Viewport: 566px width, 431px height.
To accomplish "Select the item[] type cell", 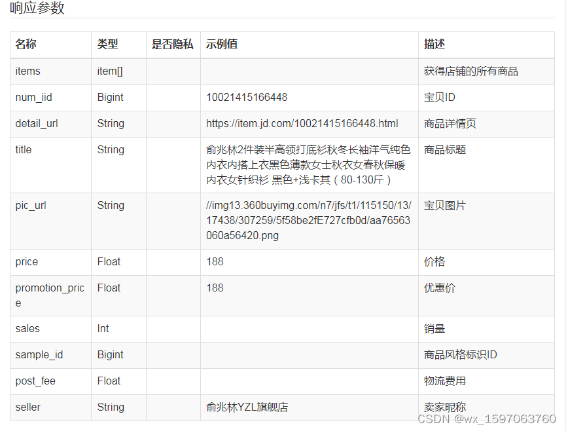I will pyautogui.click(x=118, y=71).
